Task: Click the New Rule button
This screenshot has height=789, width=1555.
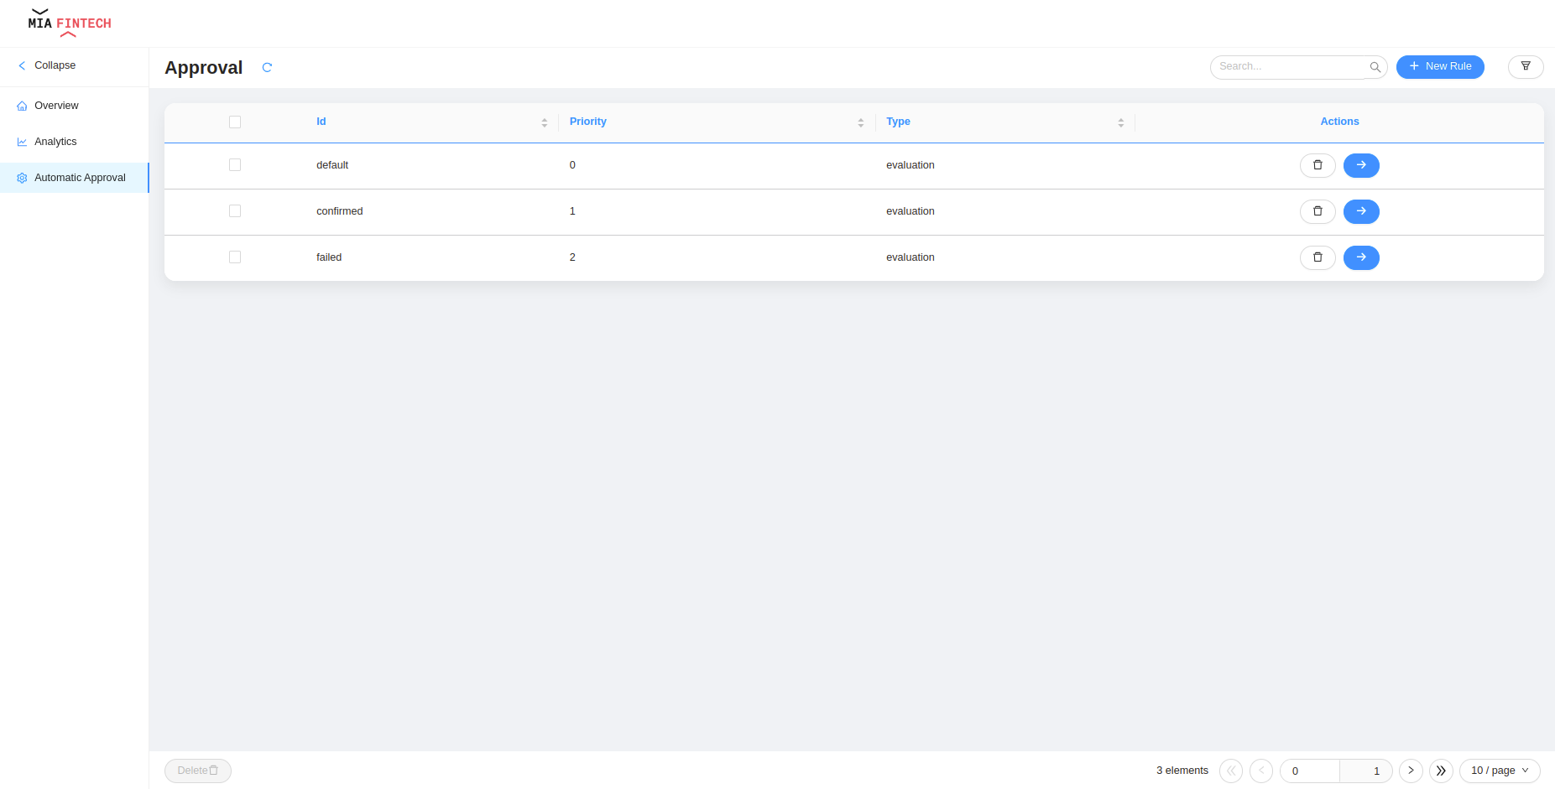Action: point(1440,66)
